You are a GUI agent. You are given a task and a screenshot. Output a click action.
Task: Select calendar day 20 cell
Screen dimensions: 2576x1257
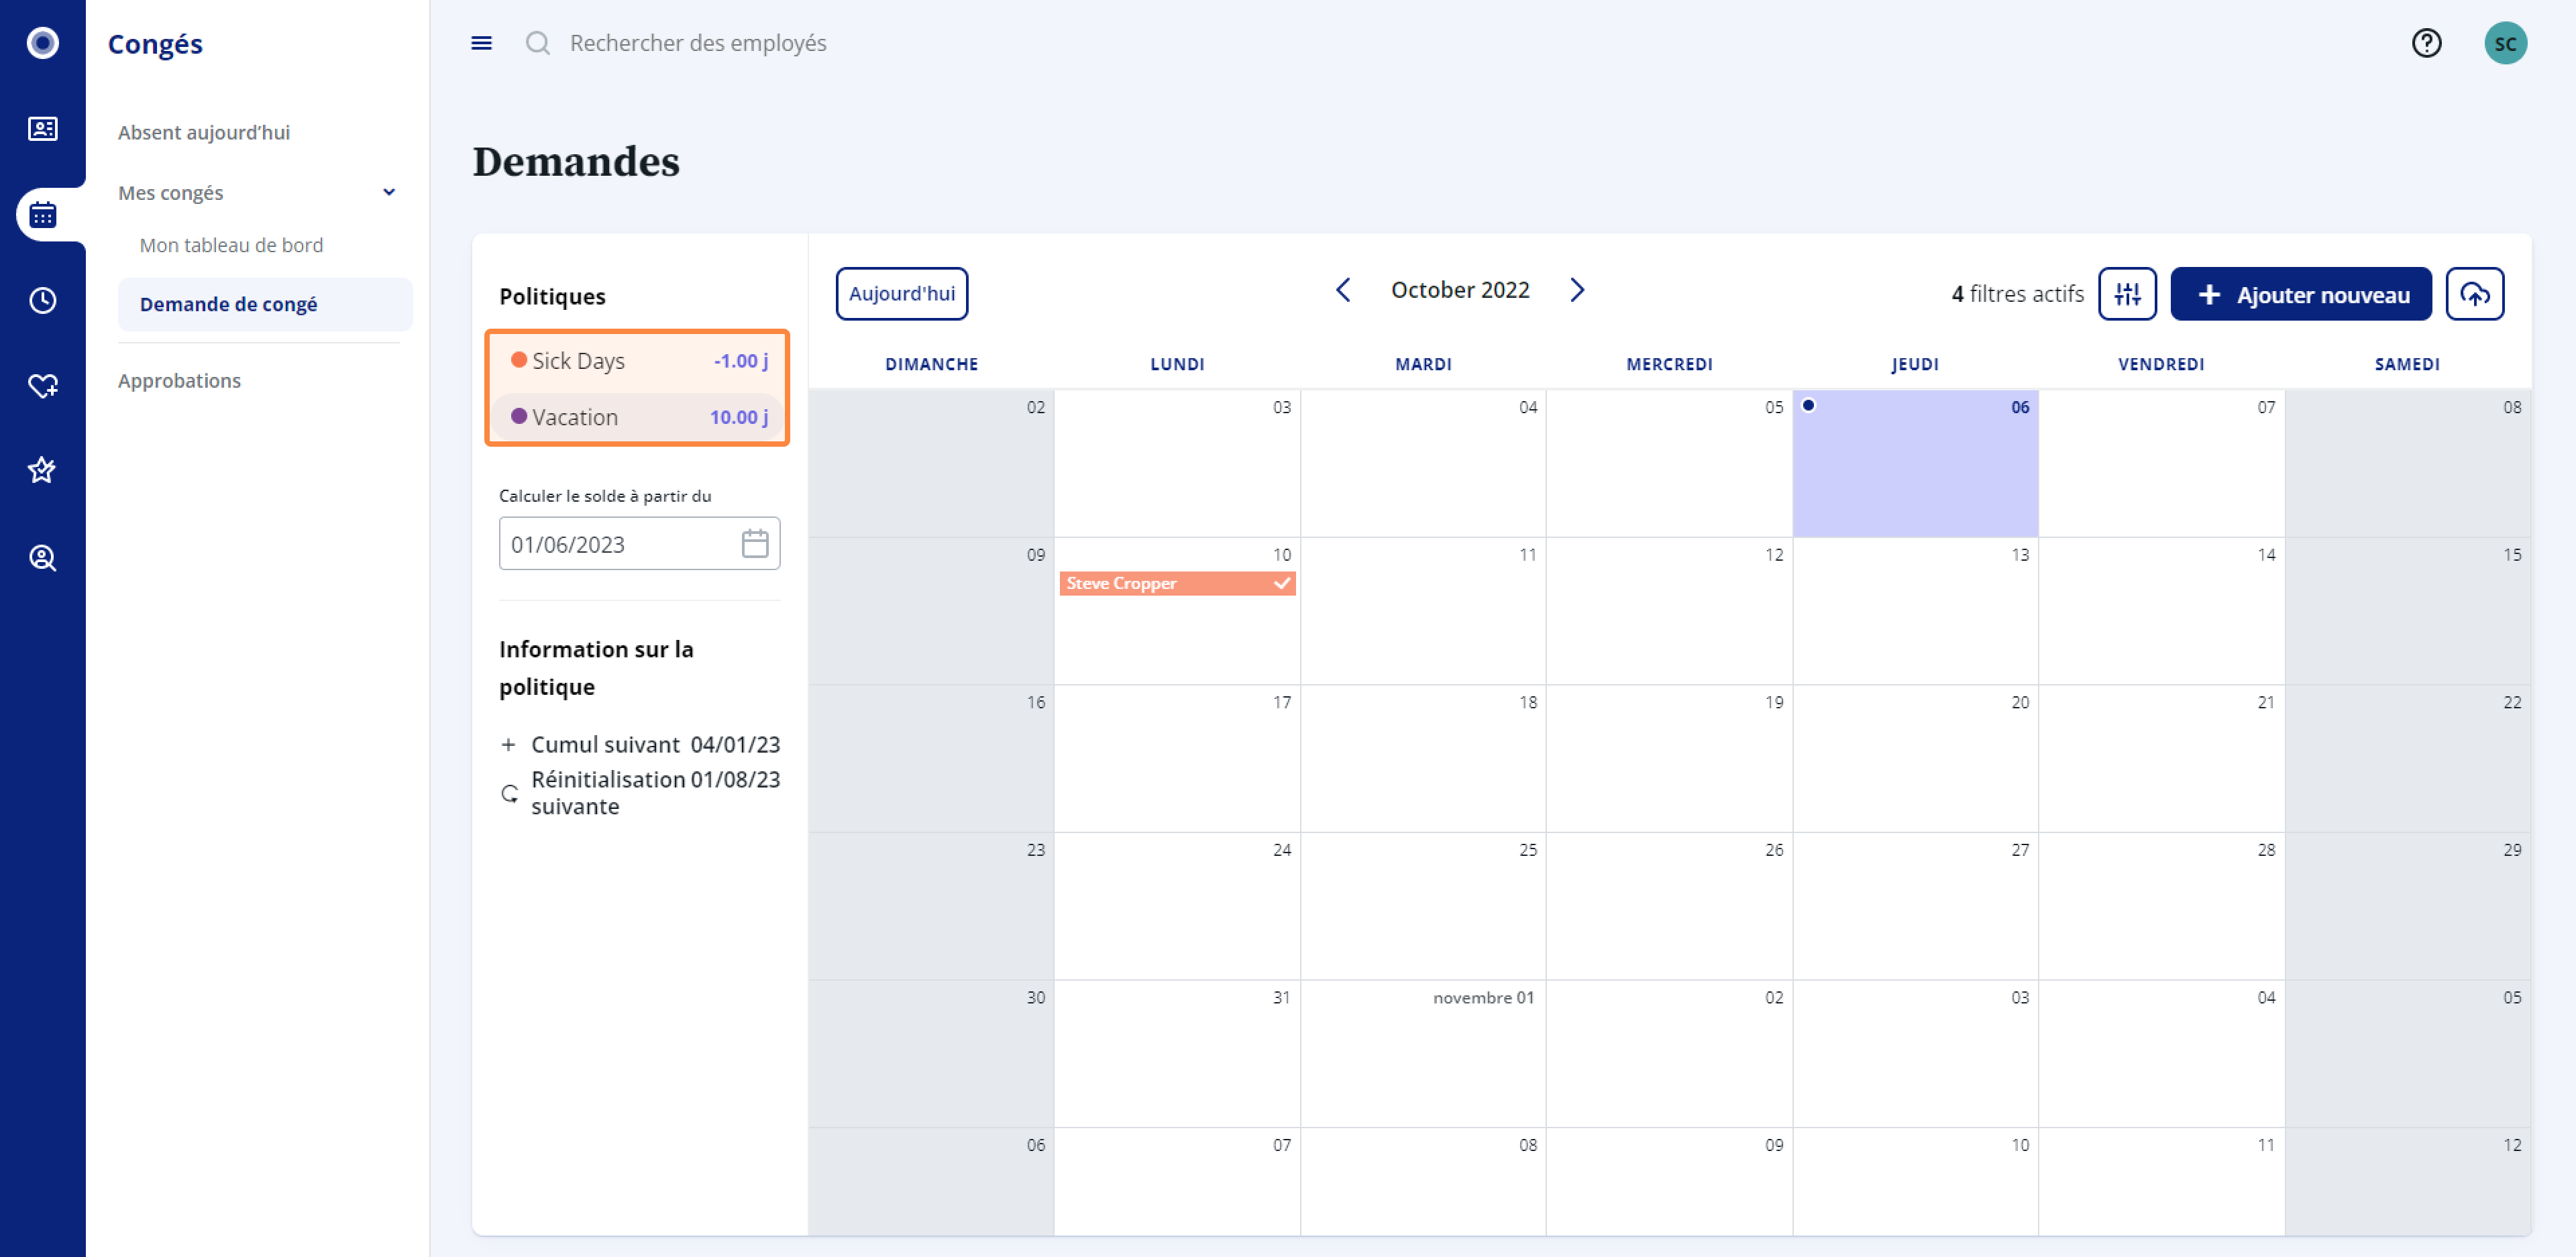[1915, 758]
